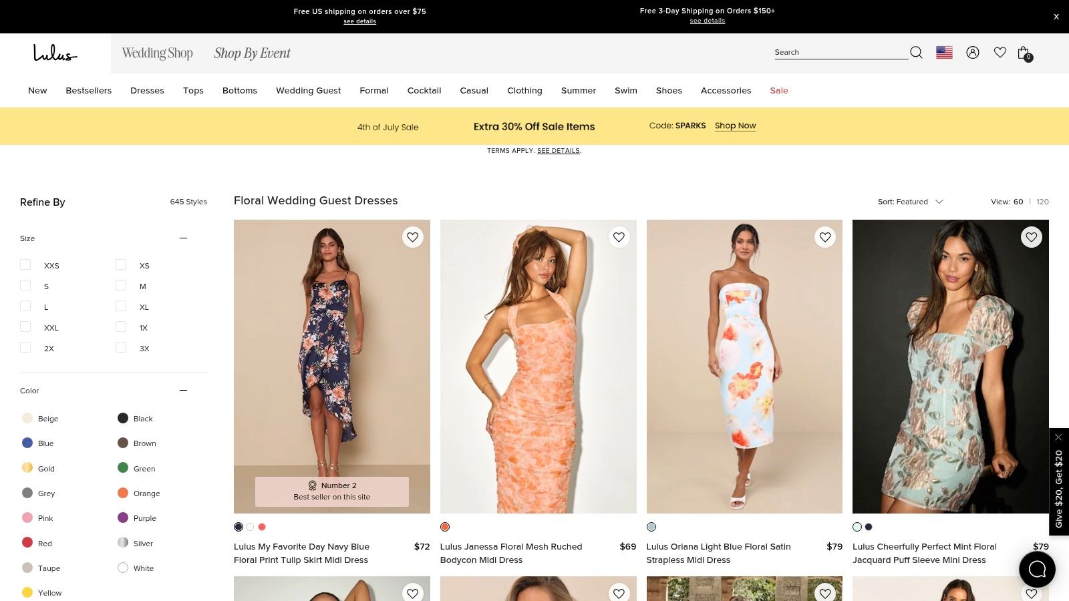Filter by Pink color swatch
Viewport: 1069px width, 601px height.
27,518
